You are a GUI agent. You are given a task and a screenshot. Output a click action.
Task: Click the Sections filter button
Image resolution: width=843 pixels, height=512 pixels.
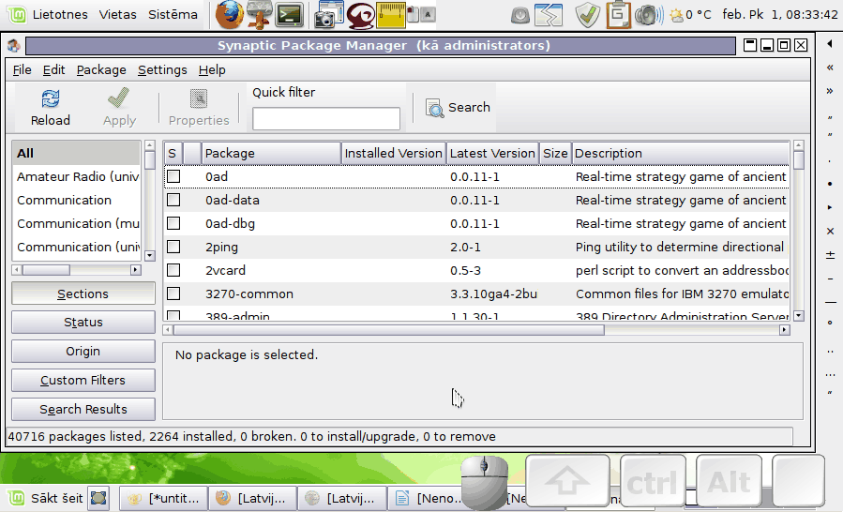pyautogui.click(x=83, y=294)
